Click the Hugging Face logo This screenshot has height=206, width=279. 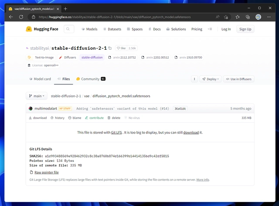pos(42,29)
